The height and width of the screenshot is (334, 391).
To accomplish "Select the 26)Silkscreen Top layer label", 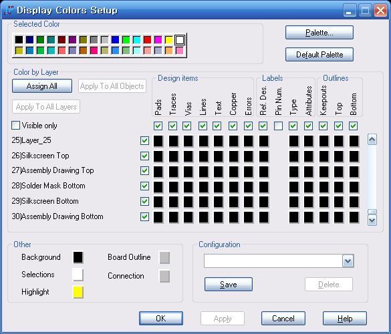I will click(40, 156).
